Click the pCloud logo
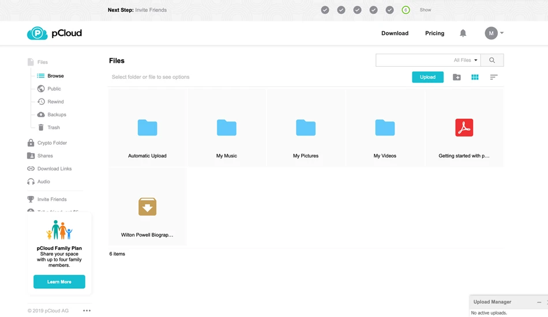 coord(55,33)
